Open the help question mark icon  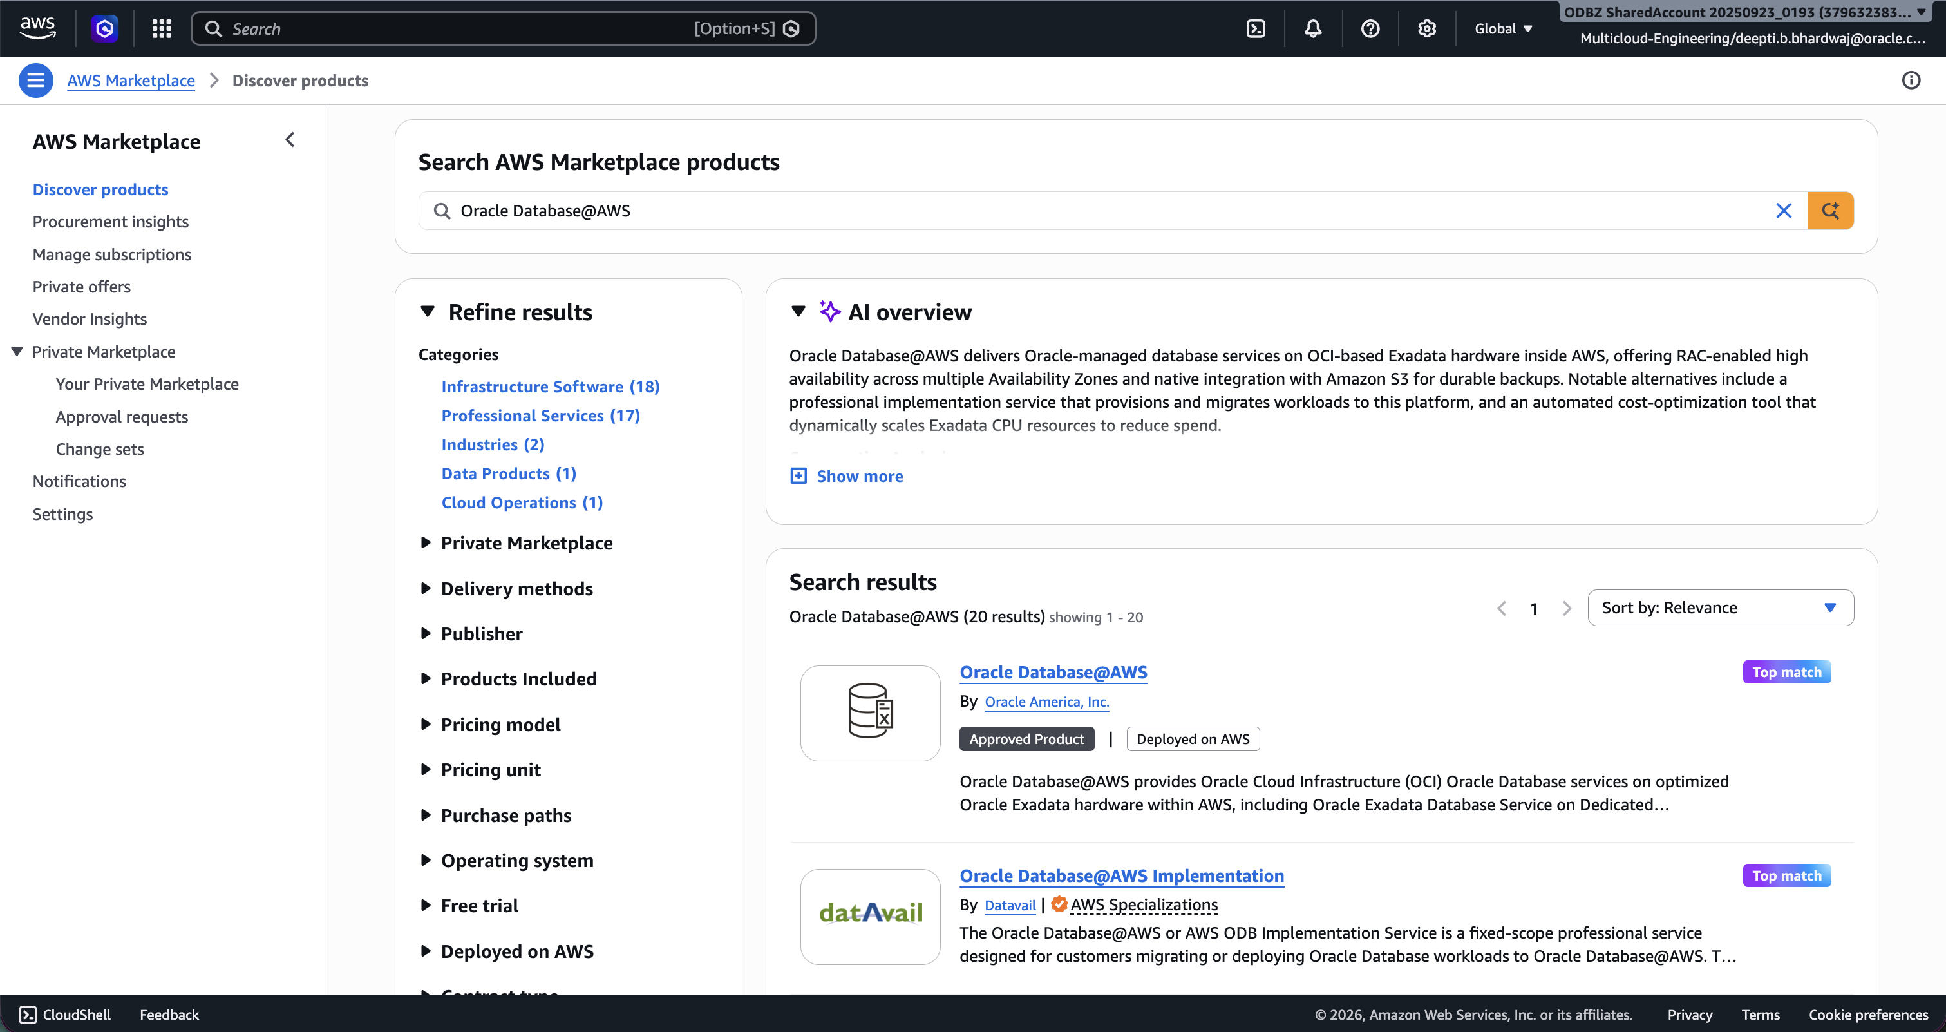click(1370, 29)
